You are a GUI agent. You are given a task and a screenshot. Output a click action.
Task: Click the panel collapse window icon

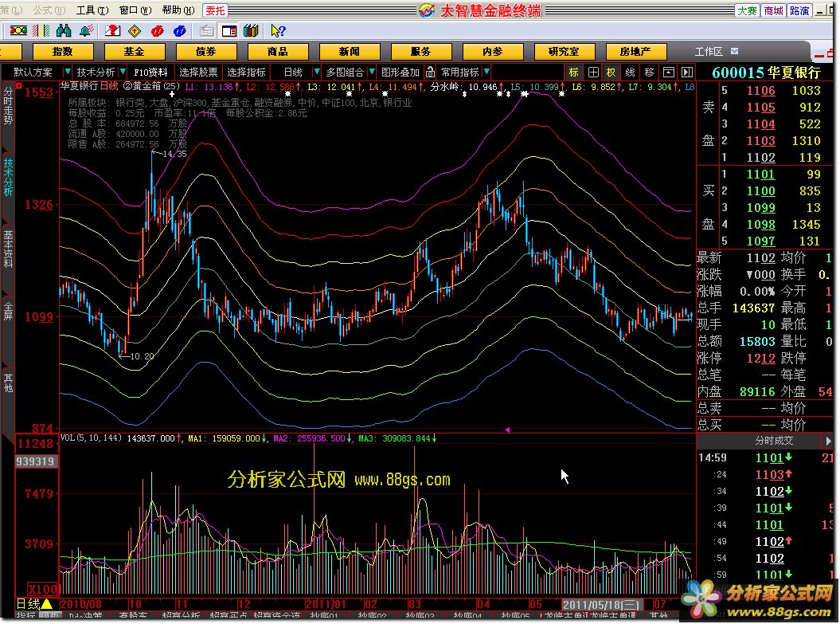pos(669,73)
